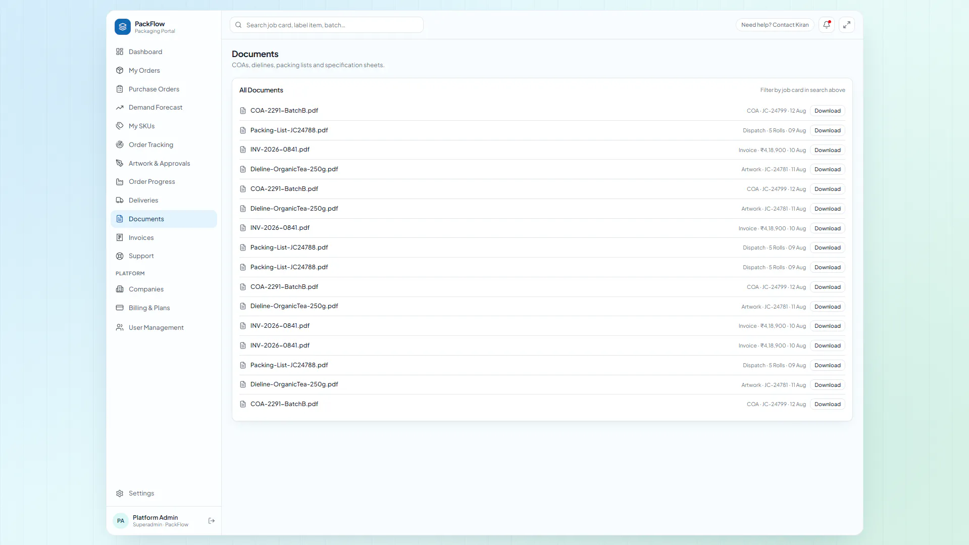This screenshot has height=545, width=969.
Task: Open Purchase Orders section
Action: [164, 89]
